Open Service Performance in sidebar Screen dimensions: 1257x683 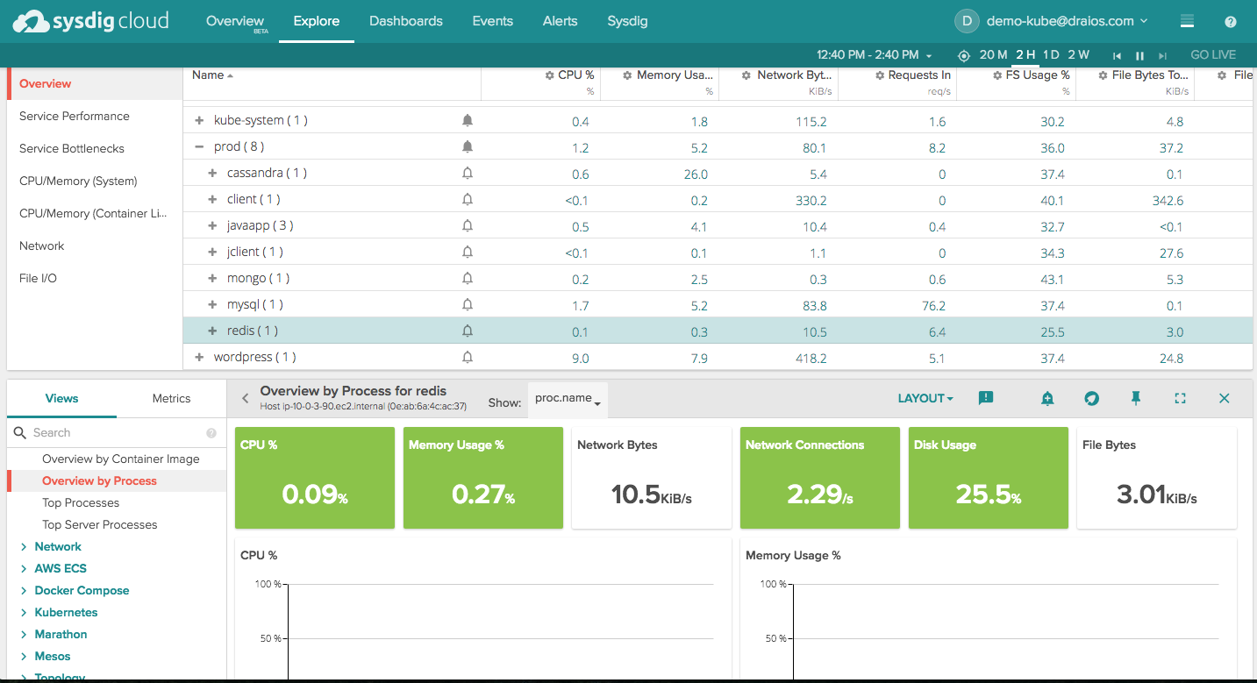tap(95, 116)
